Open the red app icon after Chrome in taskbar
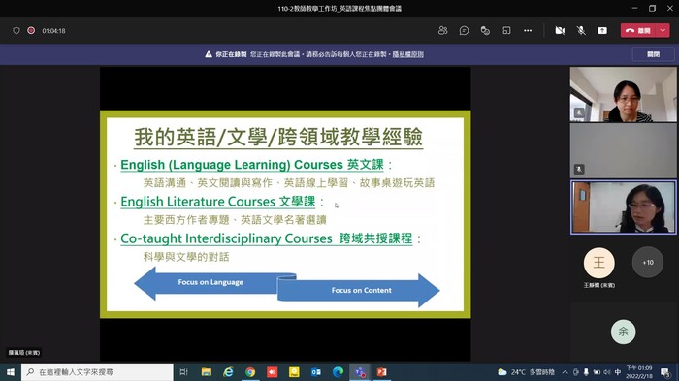679x381 pixels. [x=272, y=372]
